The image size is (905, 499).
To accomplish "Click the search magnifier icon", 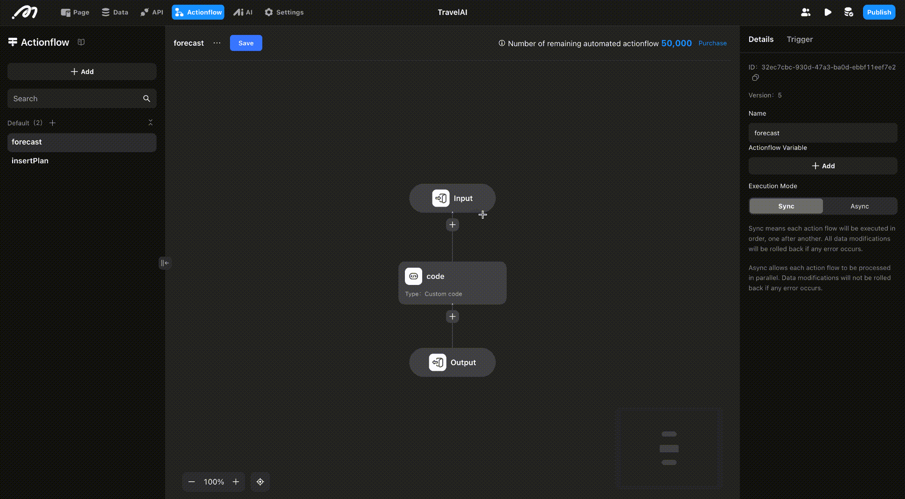I will [x=146, y=99].
